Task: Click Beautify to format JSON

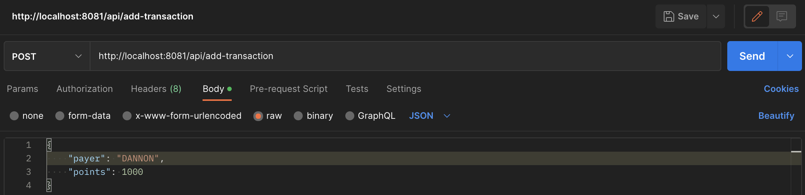Action: [x=776, y=116]
